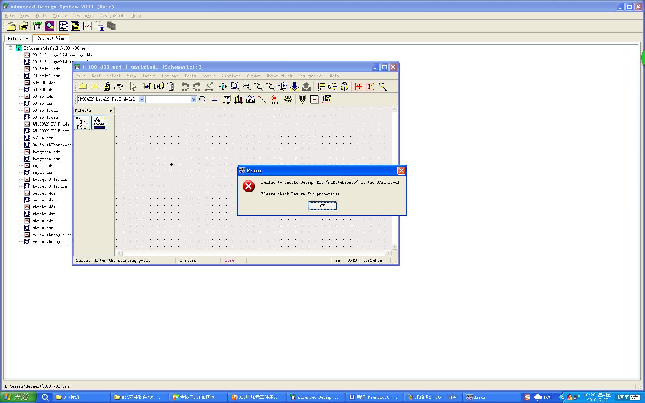The width and height of the screenshot is (645, 403).
Task: Click hide all windows icon in main toolbar
Action: point(100,27)
